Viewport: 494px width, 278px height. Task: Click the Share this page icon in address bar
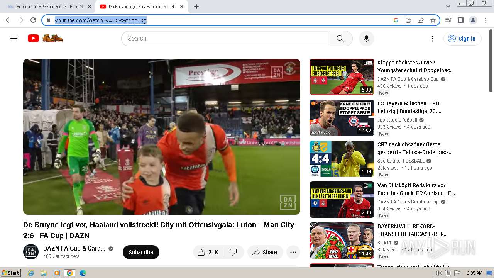point(421,20)
